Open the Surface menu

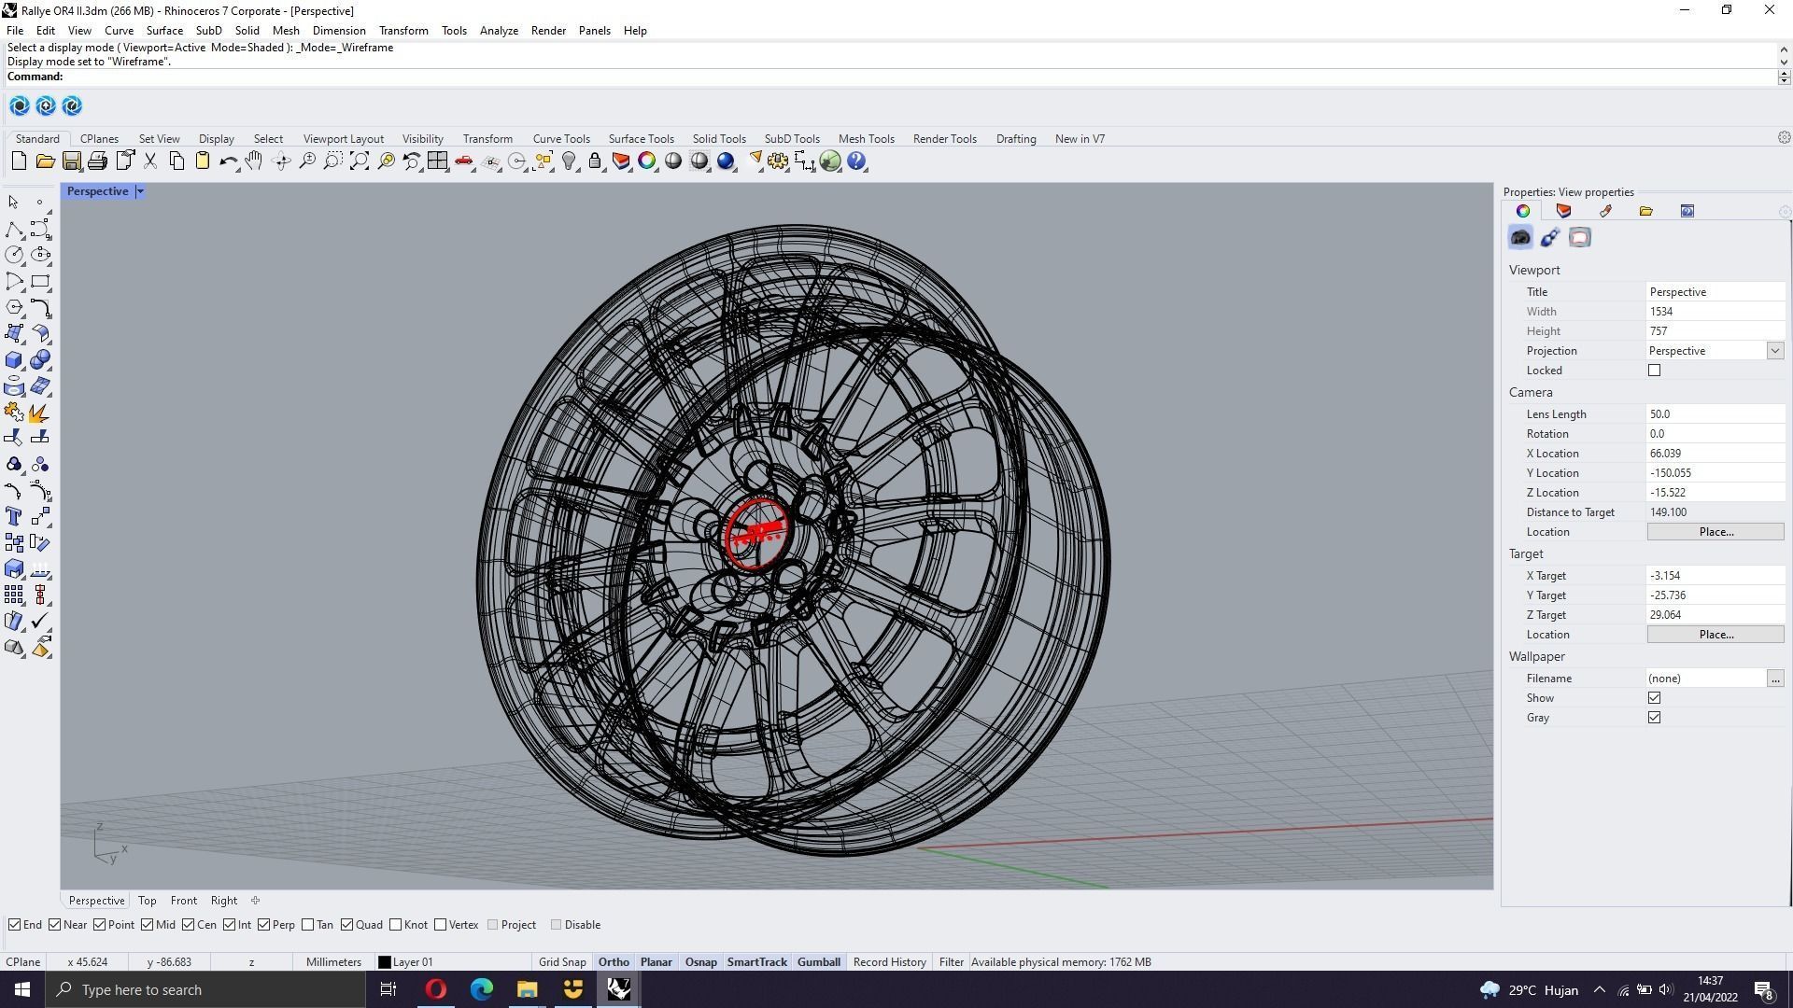tap(164, 31)
